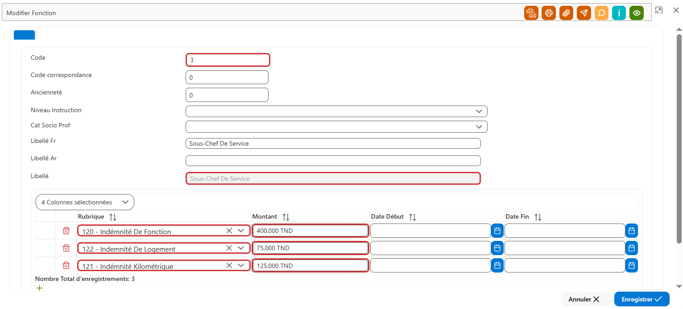
Task: Click into the Libellé Ar field
Action: (x=333, y=161)
